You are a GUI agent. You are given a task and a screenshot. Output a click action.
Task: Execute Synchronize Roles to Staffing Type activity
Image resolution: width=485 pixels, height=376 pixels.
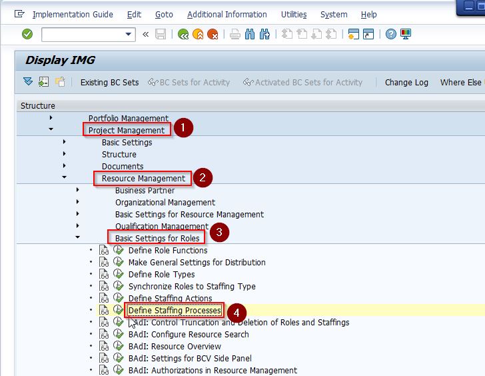pos(118,285)
